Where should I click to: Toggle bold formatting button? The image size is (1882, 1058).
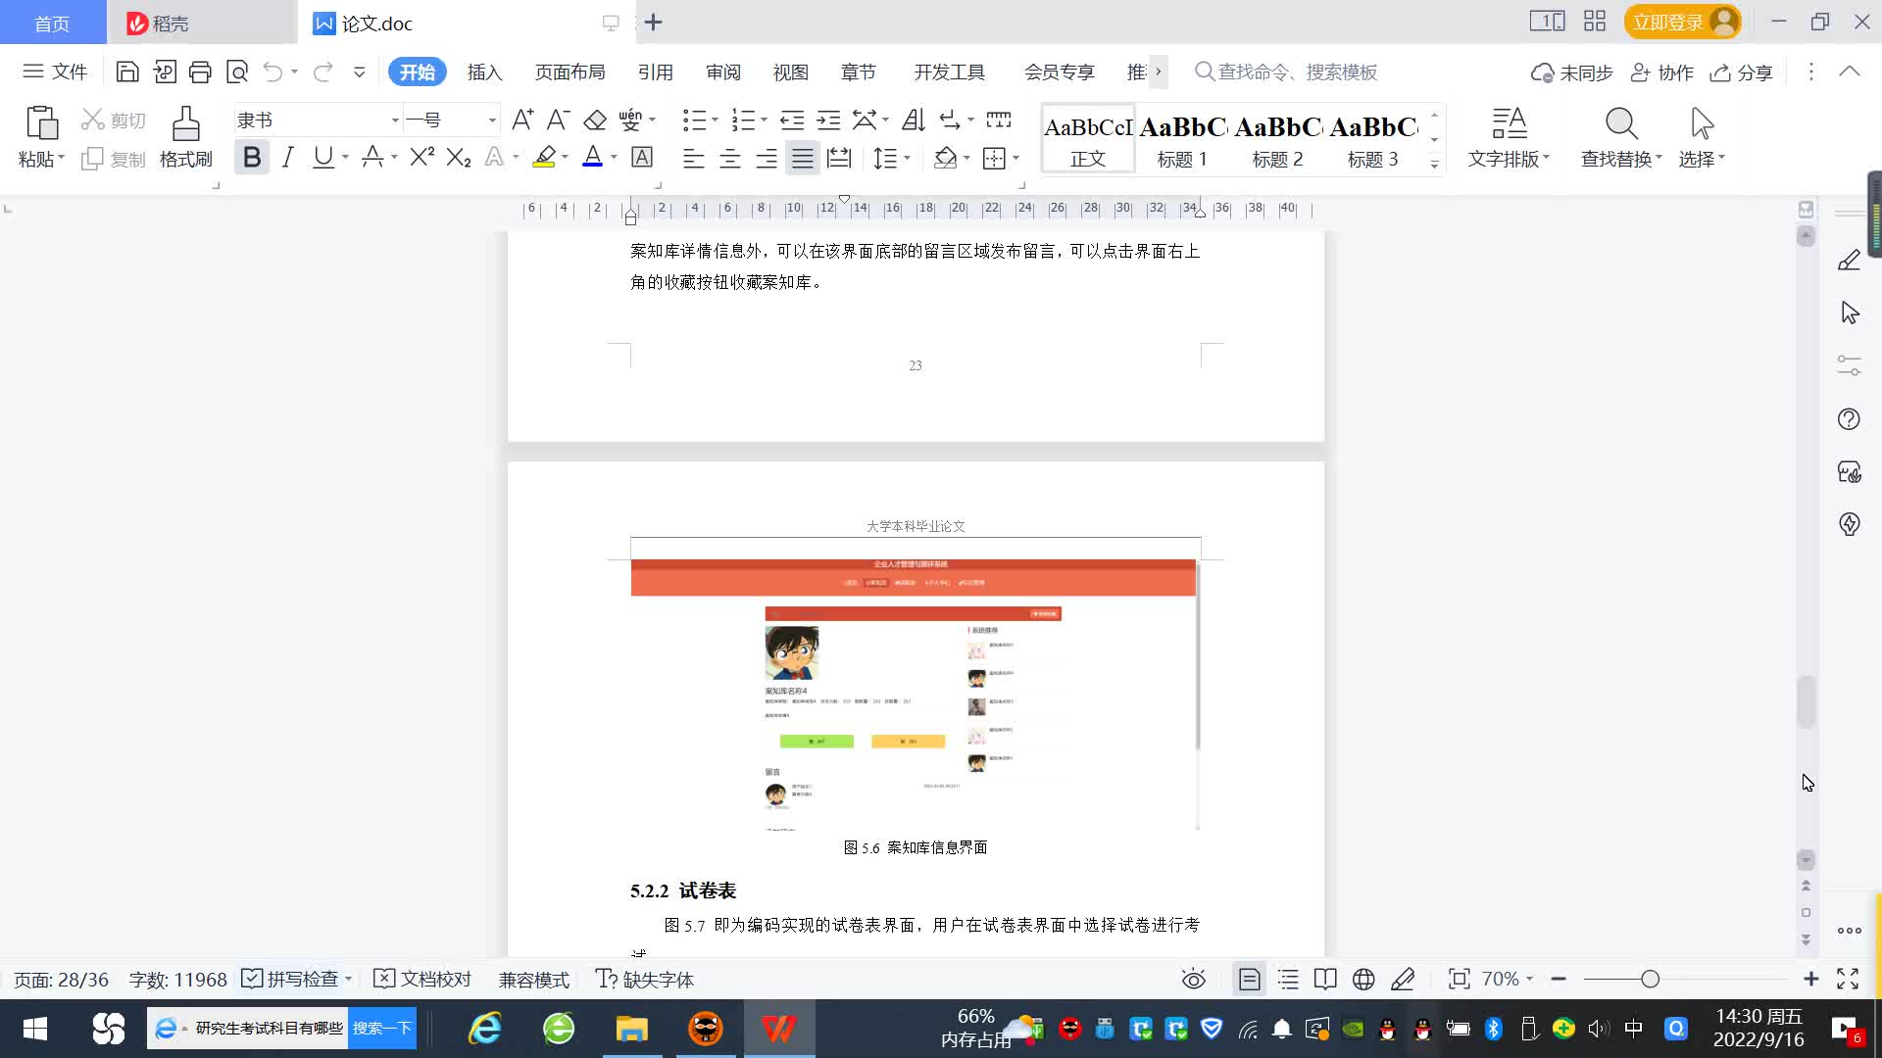[252, 158]
